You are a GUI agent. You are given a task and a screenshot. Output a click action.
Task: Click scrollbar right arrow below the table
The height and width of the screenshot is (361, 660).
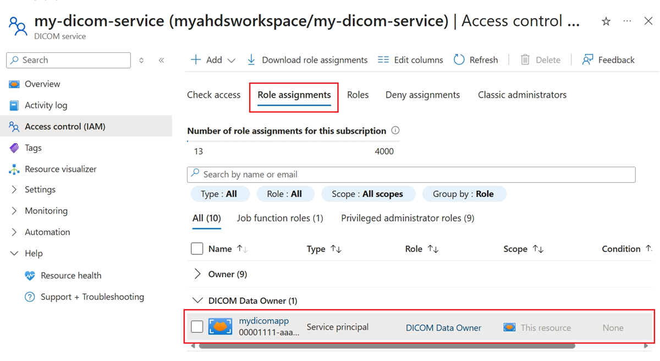pos(646,346)
